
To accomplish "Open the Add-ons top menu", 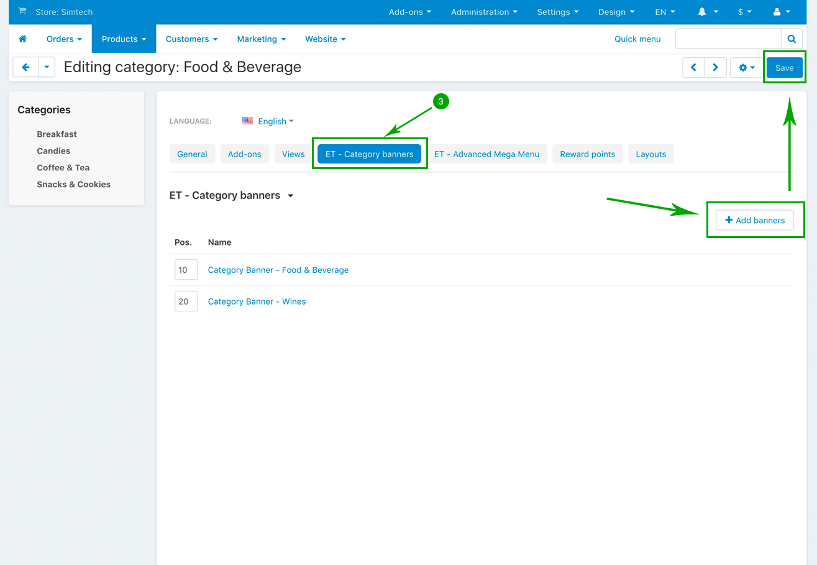I will click(409, 12).
